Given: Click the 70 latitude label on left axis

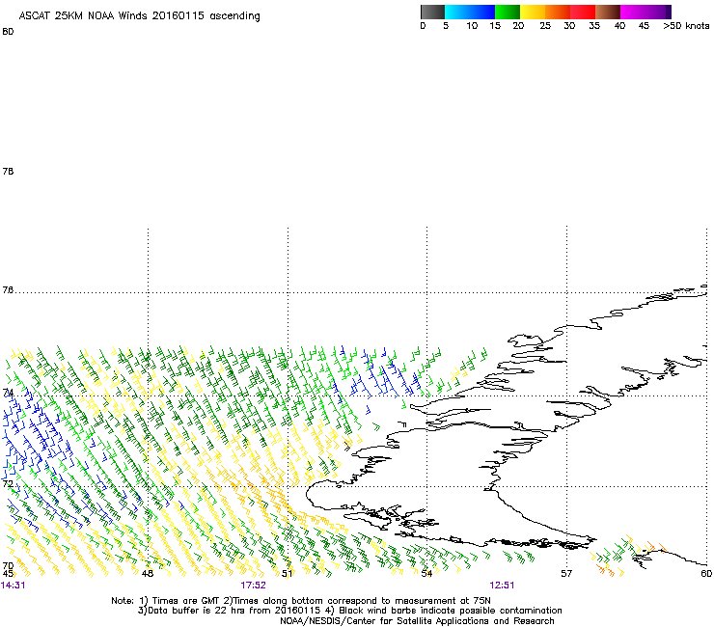Looking at the screenshot, I should [x=8, y=566].
